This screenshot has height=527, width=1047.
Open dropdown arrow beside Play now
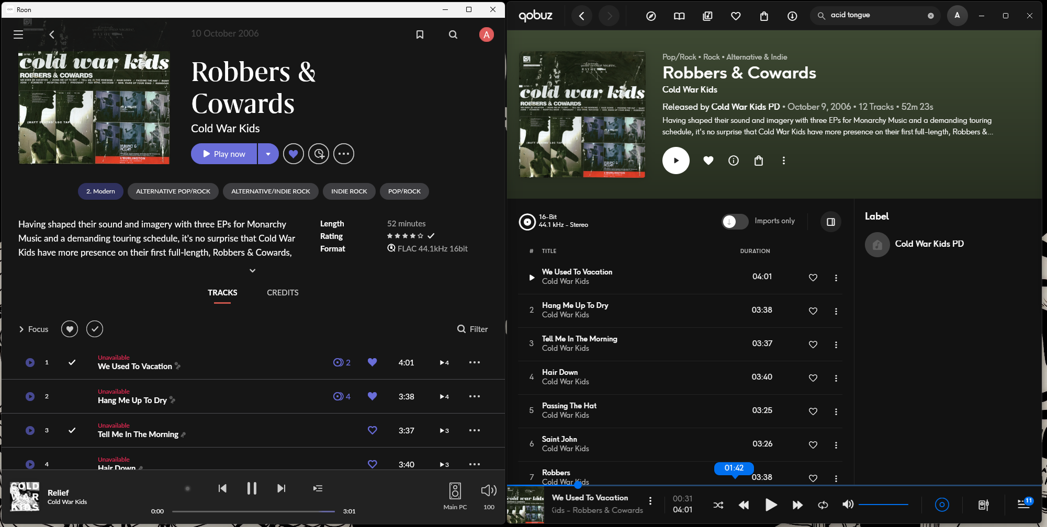click(x=268, y=154)
